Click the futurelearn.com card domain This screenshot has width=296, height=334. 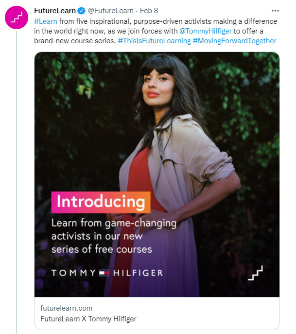[x=67, y=308]
